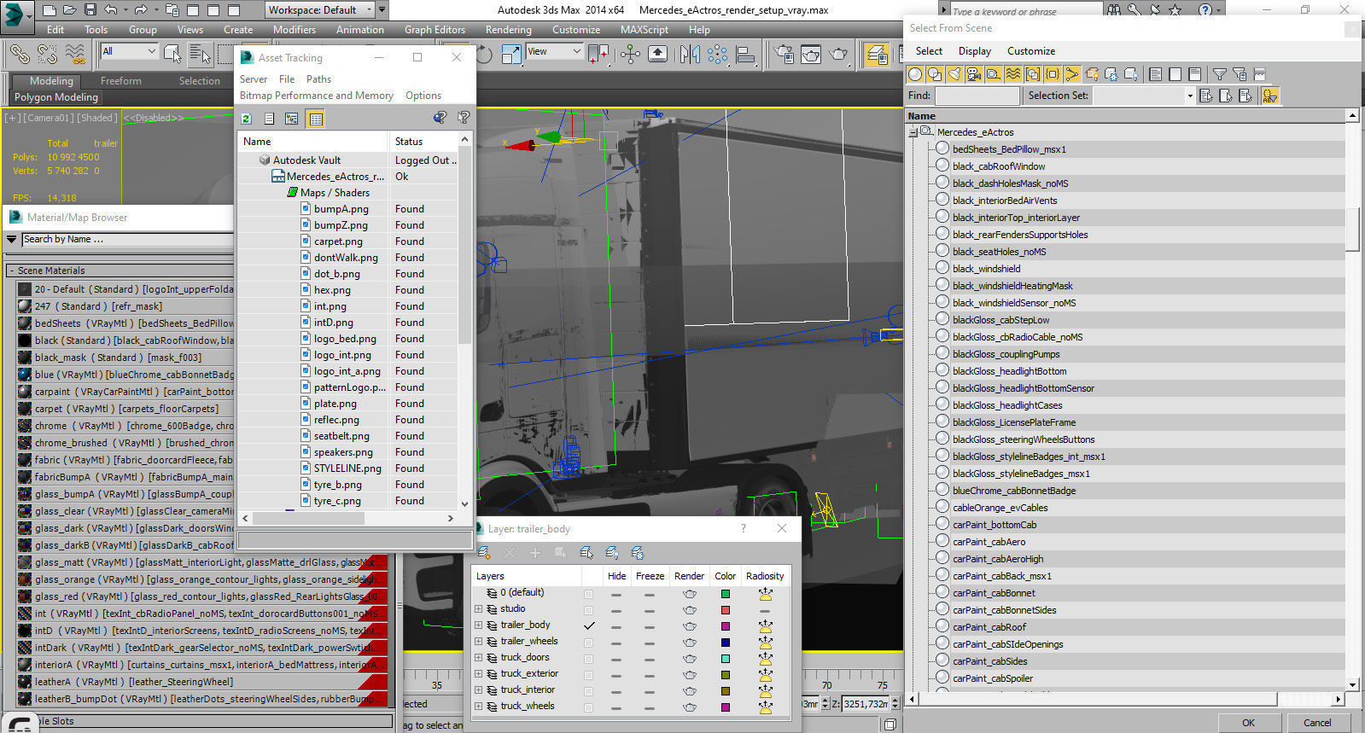Toggle Display Cameras filter in Select From Scene
This screenshot has height=733, width=1365.
[x=974, y=74]
